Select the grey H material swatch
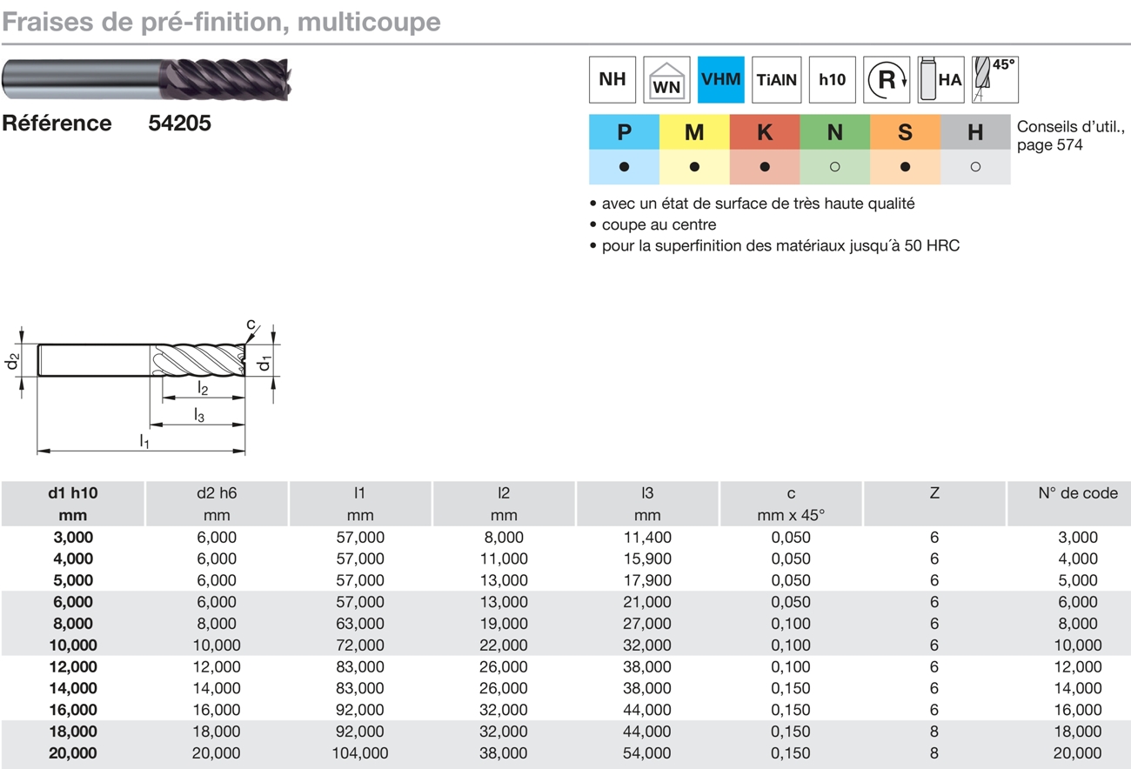This screenshot has width=1131, height=769. (976, 132)
